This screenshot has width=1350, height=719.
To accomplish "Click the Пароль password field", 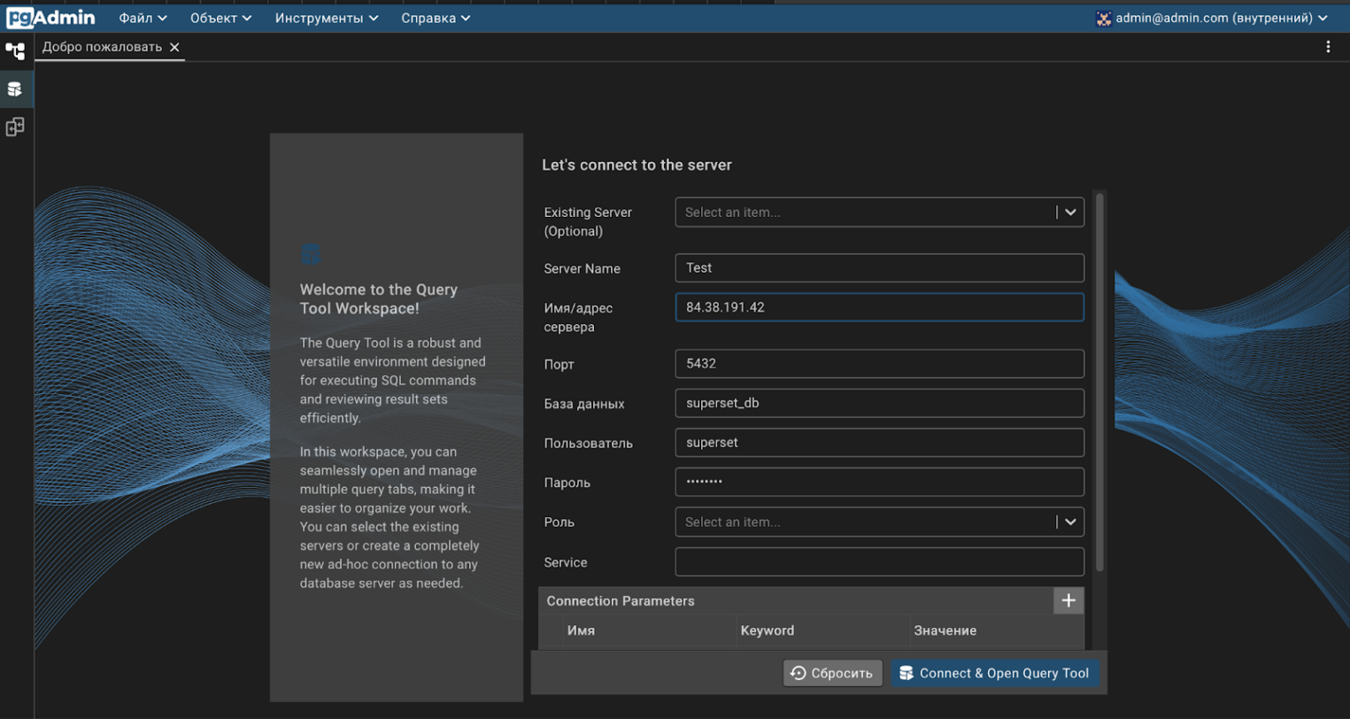I will point(878,483).
